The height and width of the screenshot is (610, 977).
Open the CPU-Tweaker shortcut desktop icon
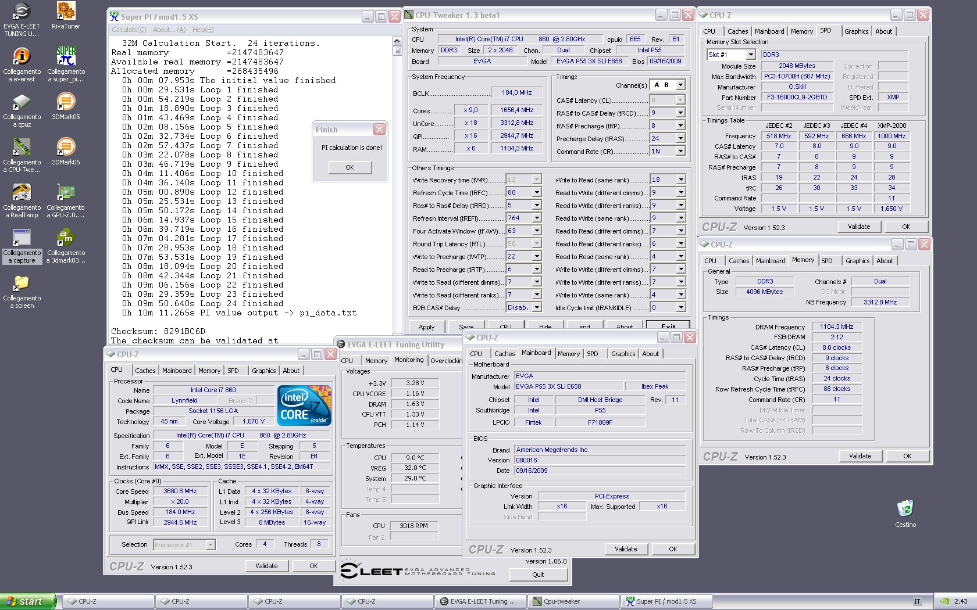click(22, 155)
